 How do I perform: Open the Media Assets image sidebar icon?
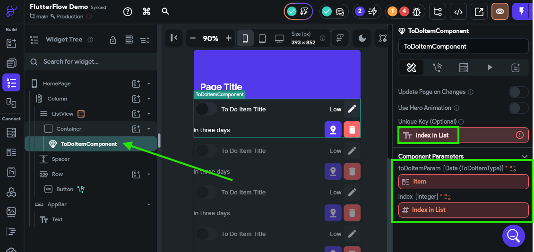coord(11,212)
